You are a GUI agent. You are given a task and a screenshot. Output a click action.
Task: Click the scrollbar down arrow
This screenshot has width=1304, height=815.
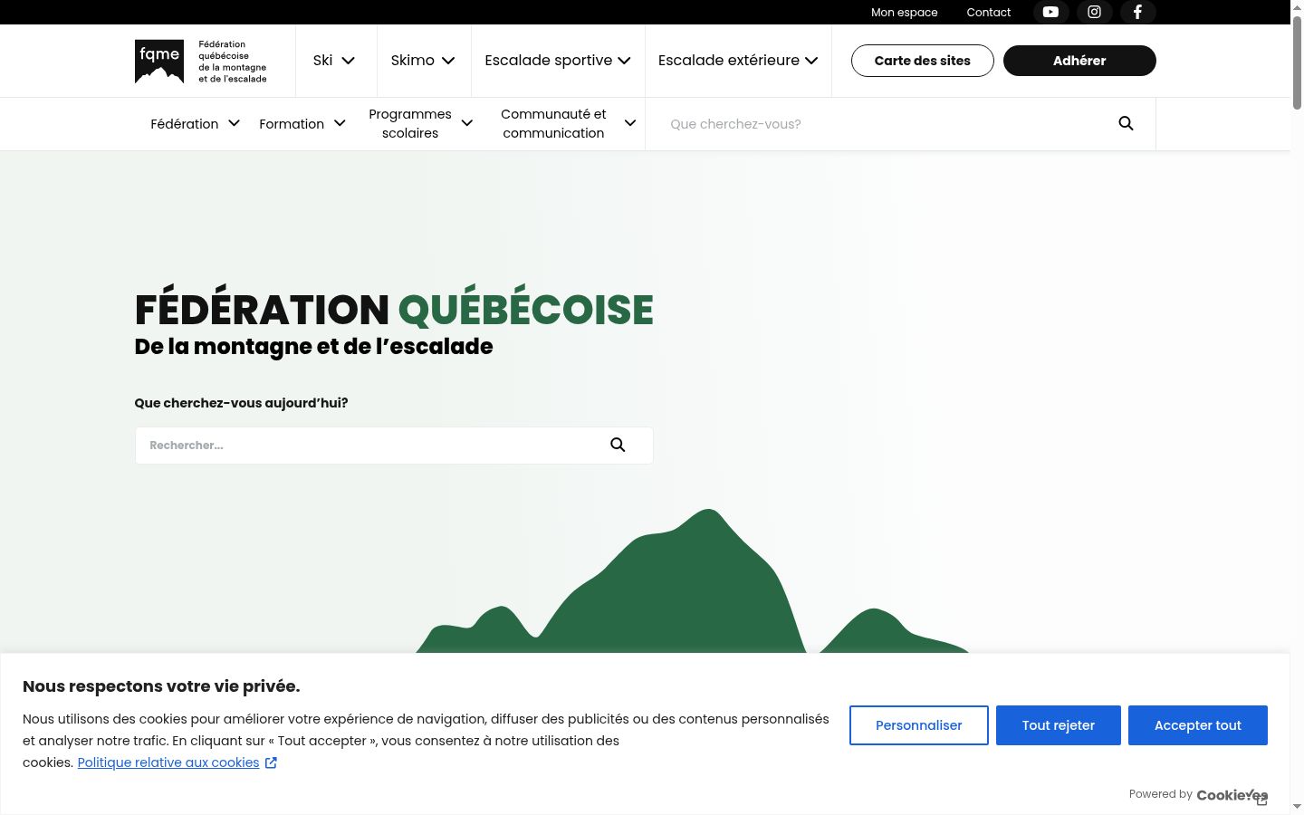pos(1297,806)
